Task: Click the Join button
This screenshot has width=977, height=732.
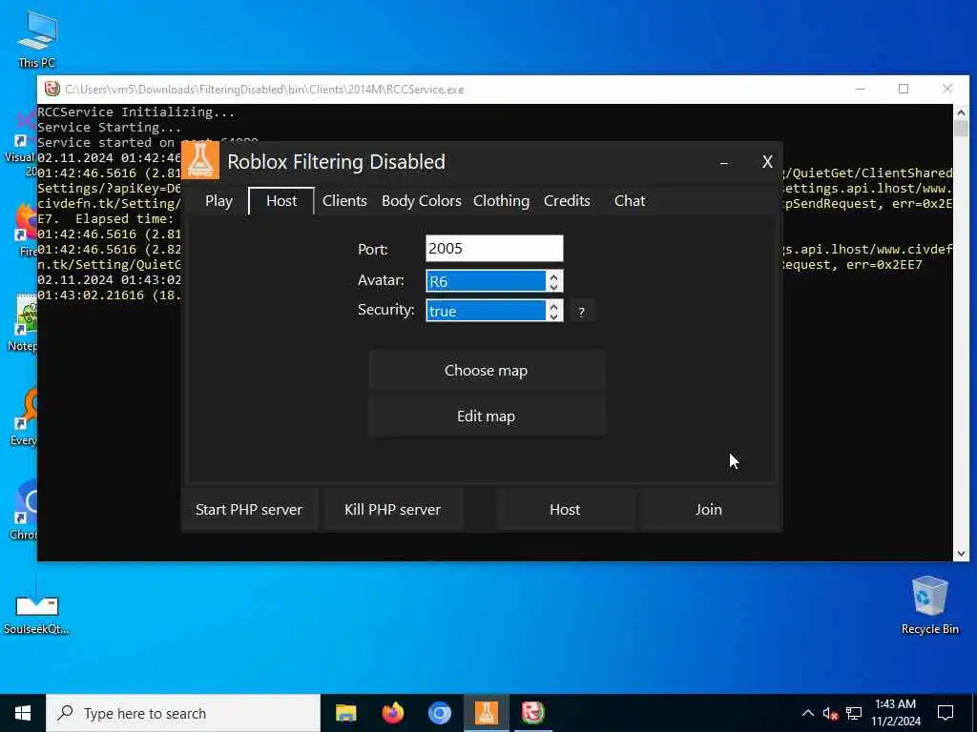Action: 709,509
